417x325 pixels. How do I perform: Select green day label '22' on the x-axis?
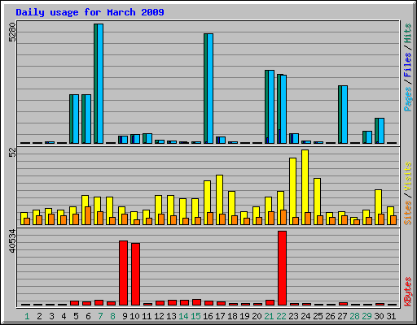281,316
